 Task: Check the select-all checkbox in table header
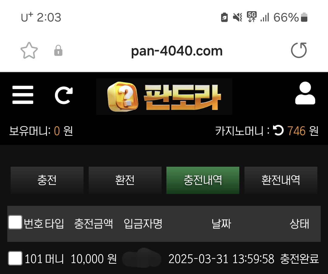pyautogui.click(x=15, y=222)
